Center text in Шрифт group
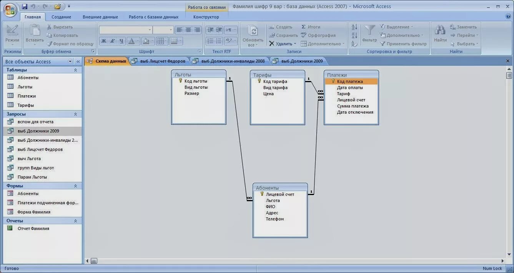514x273 pixels. tap(188, 30)
